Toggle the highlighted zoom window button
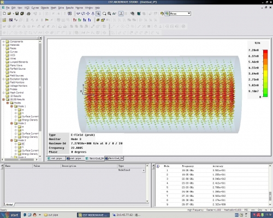 pos(98,14)
